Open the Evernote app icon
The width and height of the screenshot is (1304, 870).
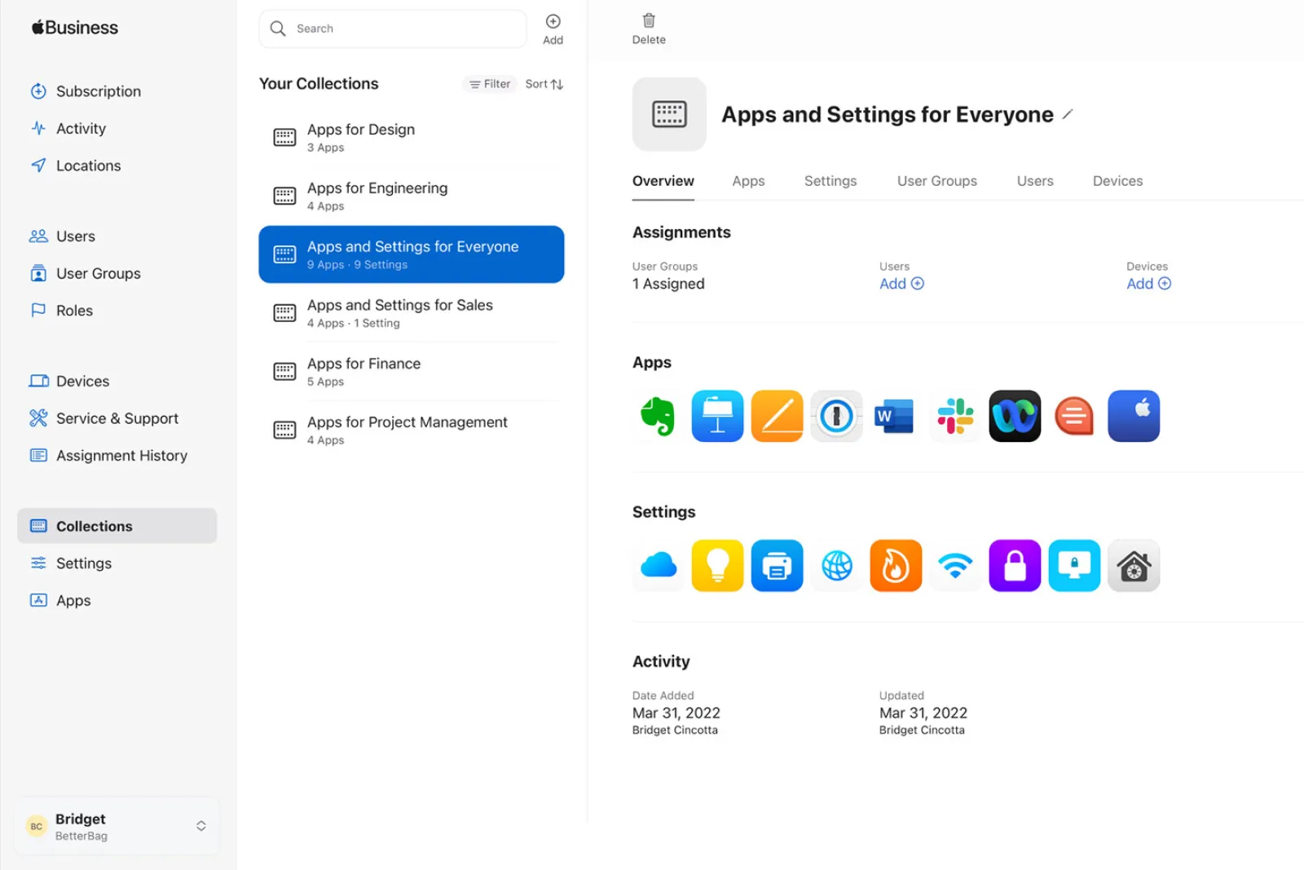(x=658, y=416)
